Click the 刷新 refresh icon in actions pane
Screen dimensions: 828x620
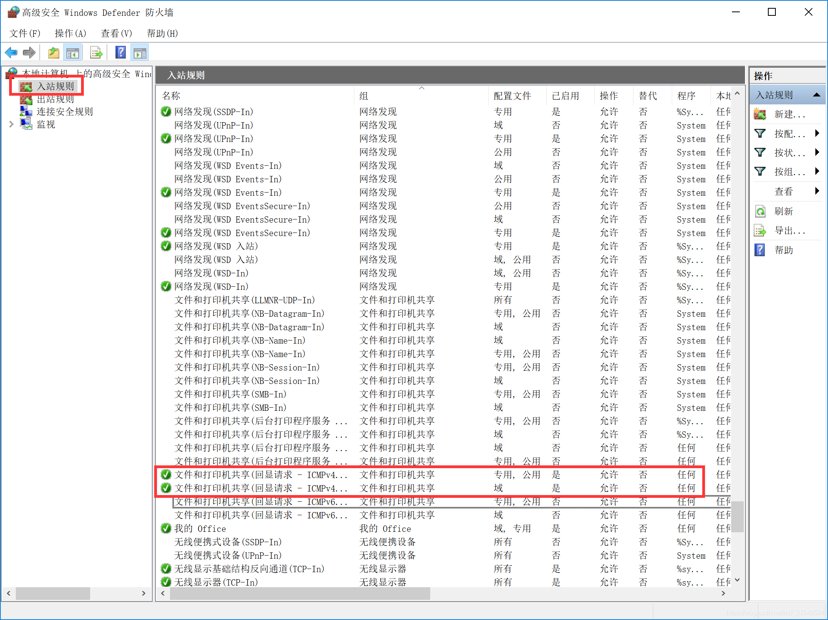click(760, 212)
